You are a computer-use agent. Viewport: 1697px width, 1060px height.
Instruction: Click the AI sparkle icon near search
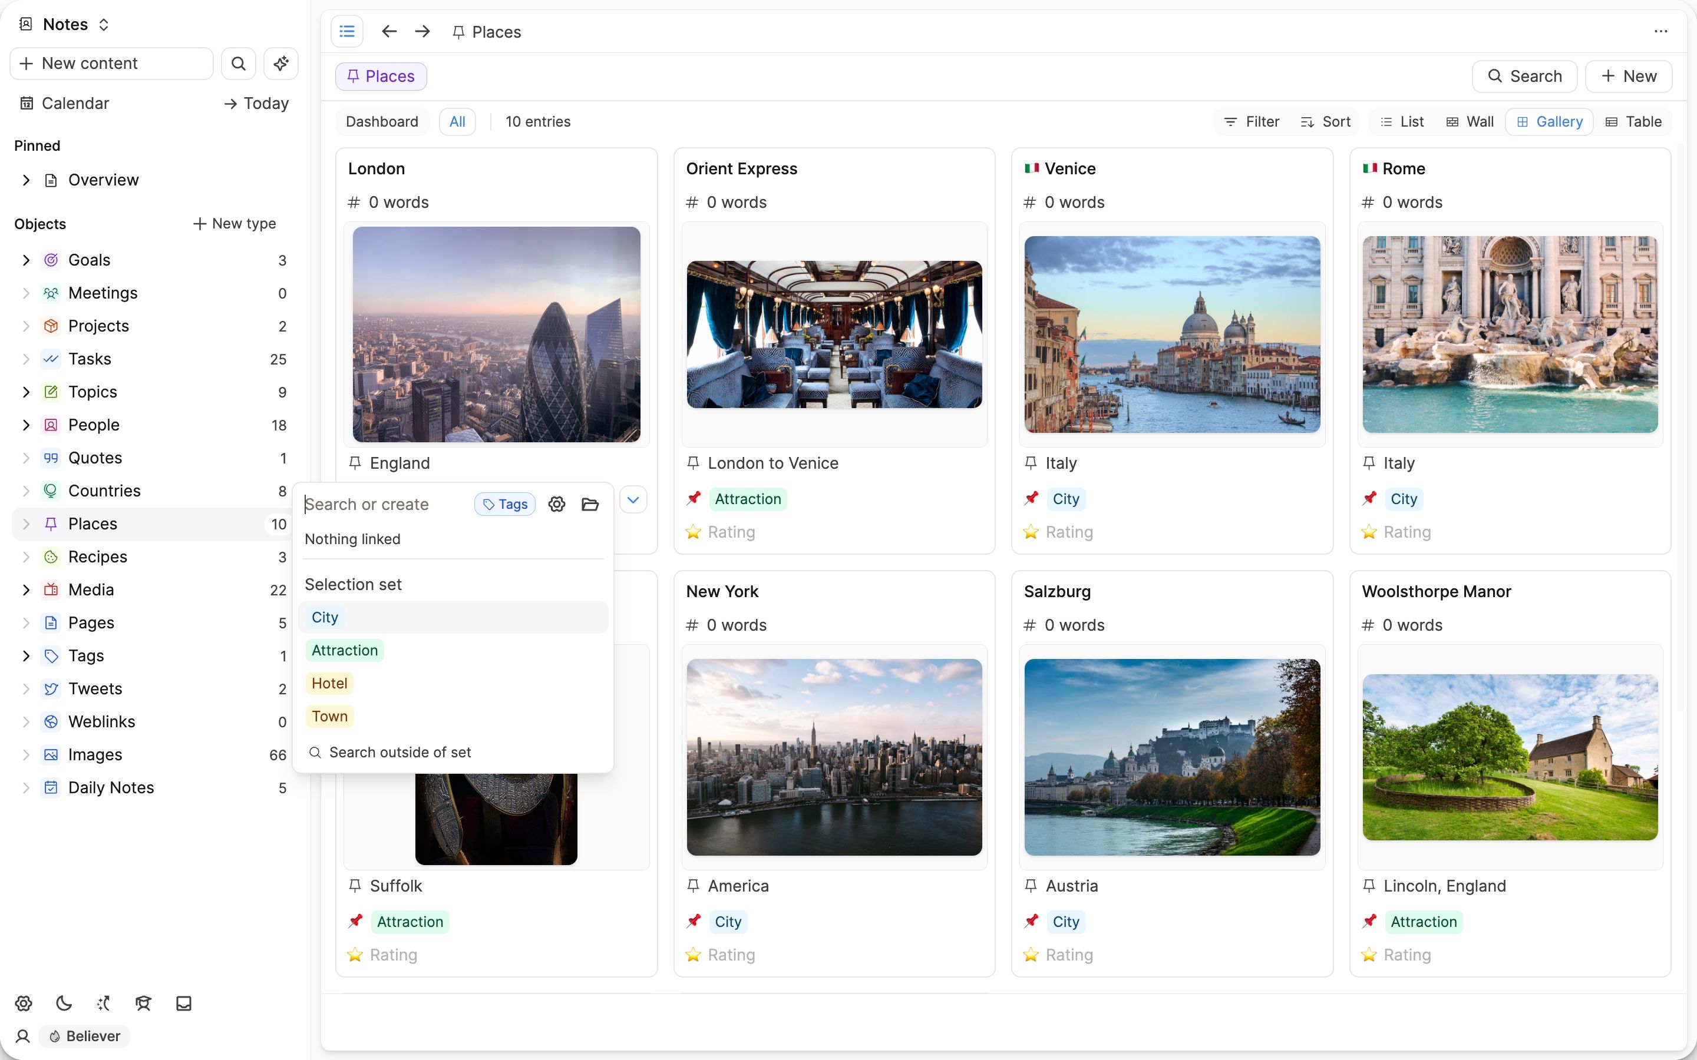281,64
